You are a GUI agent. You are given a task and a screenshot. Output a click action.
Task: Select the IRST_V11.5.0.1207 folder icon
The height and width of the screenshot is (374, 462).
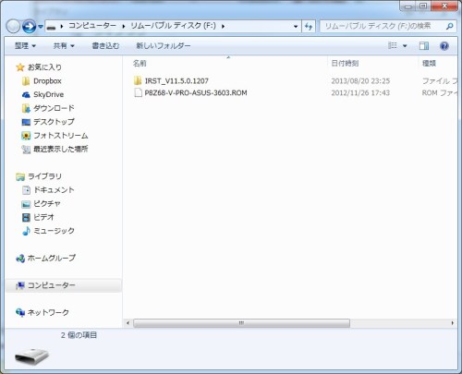pyautogui.click(x=138, y=80)
